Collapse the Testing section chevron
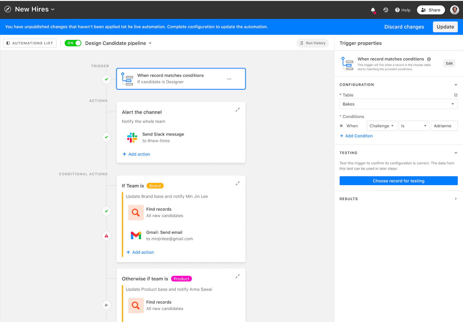This screenshot has height=322, width=463. 456,153
